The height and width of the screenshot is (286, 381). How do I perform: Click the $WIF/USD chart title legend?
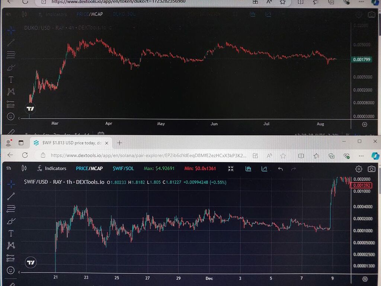pyautogui.click(x=64, y=182)
